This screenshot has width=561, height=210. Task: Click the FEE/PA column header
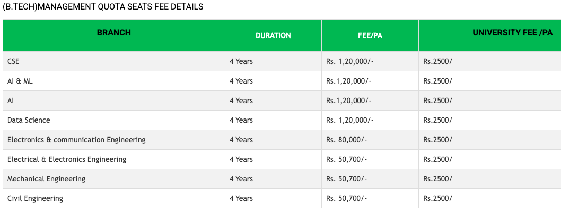click(370, 36)
